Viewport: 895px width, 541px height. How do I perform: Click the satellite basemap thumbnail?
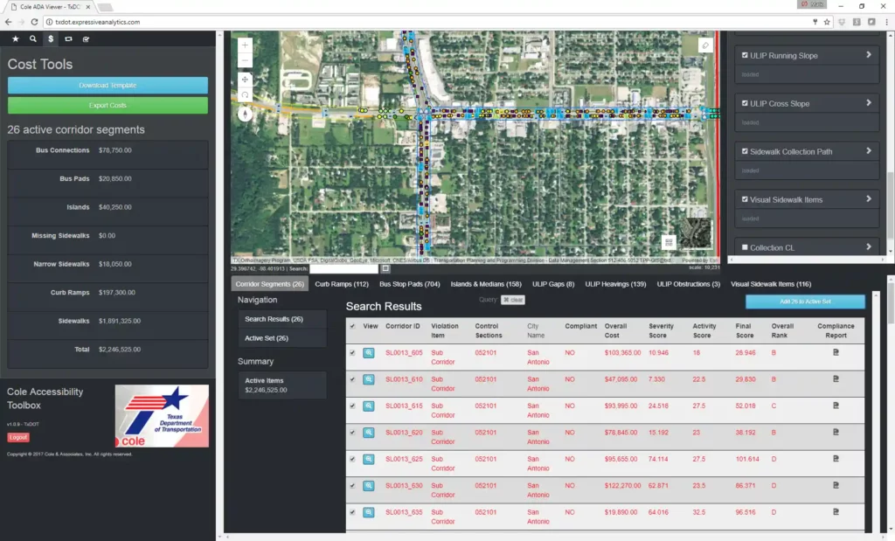697,232
